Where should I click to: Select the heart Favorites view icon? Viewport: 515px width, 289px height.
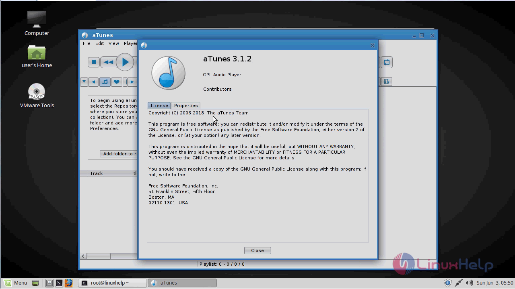point(116,81)
